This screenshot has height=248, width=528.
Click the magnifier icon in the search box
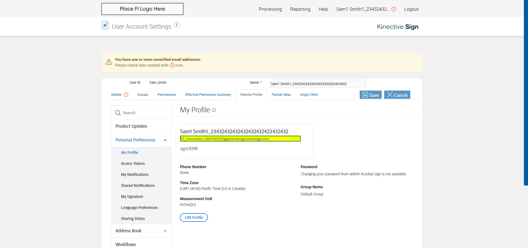[x=118, y=113]
